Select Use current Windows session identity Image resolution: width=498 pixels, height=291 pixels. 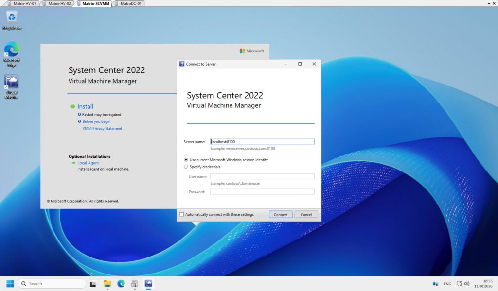coord(186,160)
